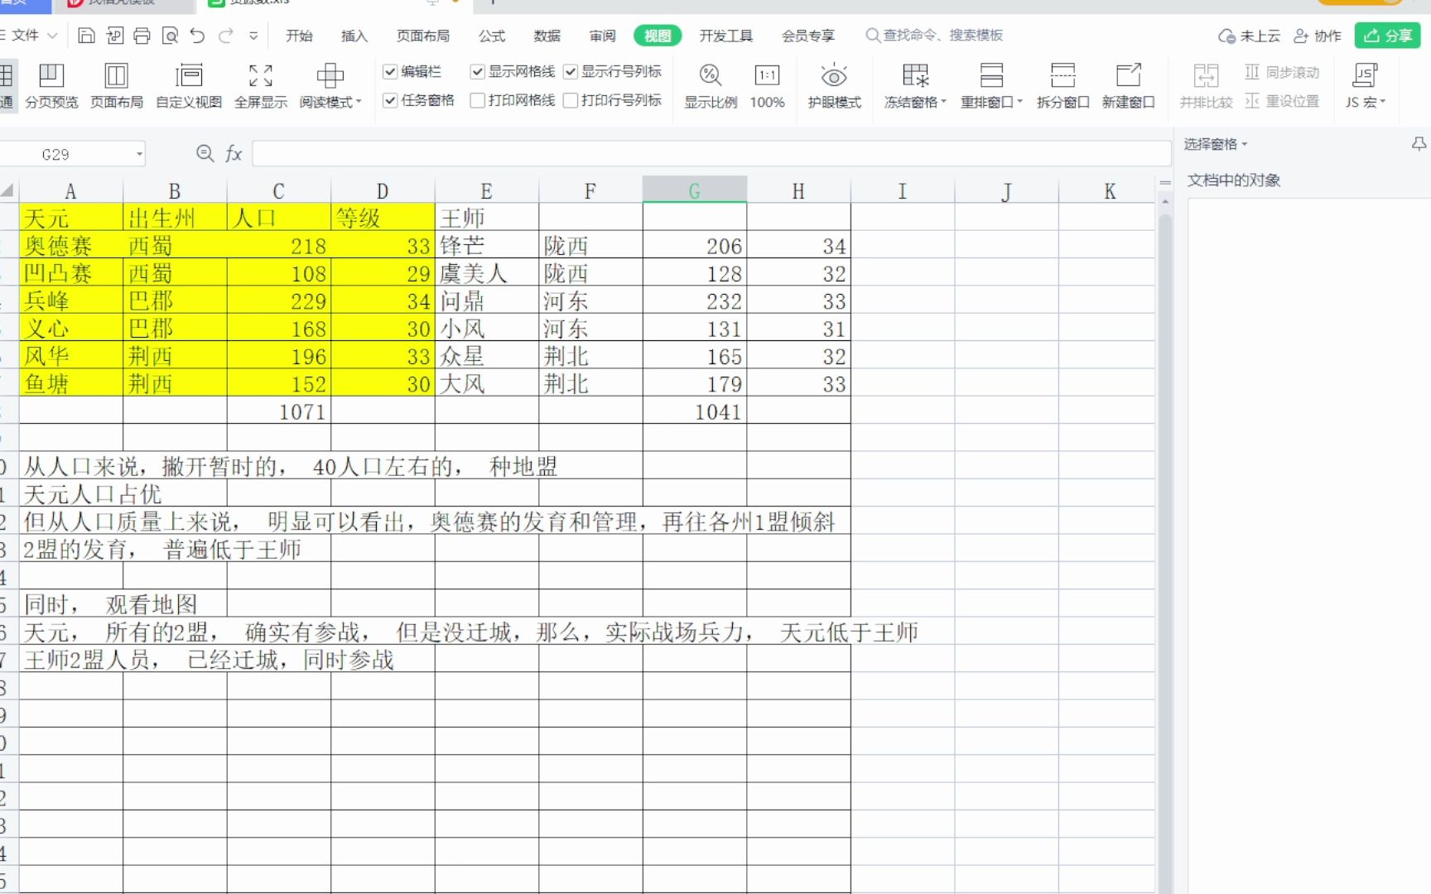1431x894 pixels.
Task: Click the Print icon in quick toolbar
Action: point(142,36)
